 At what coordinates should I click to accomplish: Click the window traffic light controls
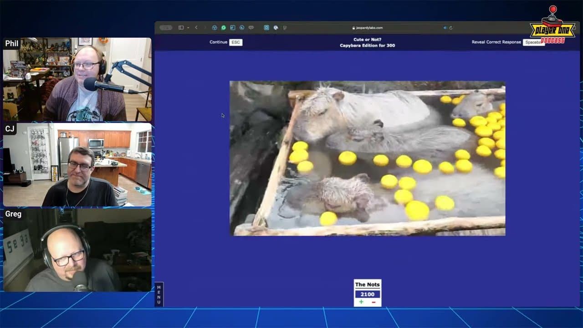coord(166,28)
